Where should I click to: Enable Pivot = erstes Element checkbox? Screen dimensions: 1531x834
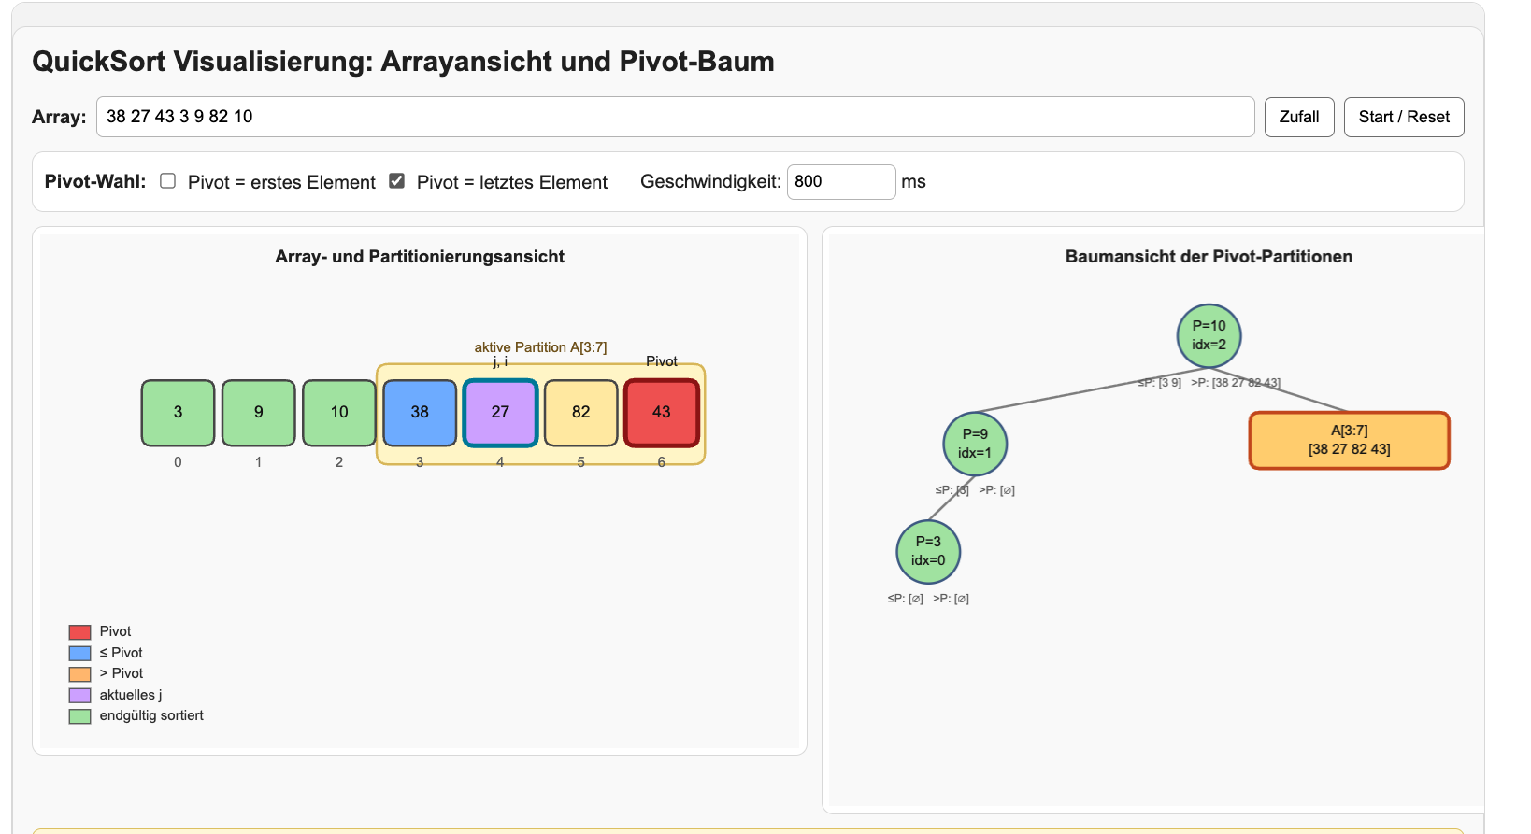168,181
